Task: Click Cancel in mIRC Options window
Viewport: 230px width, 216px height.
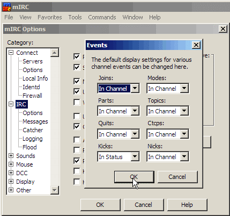Action: 144,205
